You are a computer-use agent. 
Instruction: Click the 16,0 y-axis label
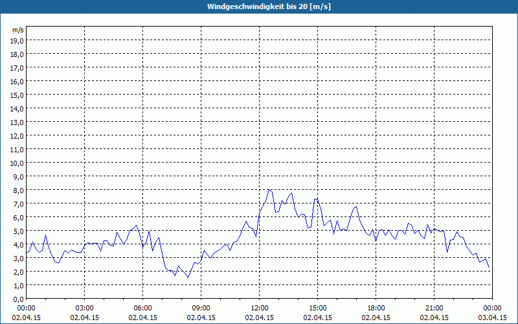click(x=17, y=82)
